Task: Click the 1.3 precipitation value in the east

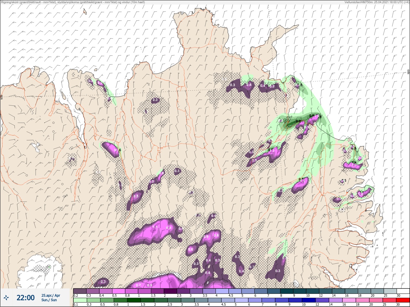Action: [343, 181]
